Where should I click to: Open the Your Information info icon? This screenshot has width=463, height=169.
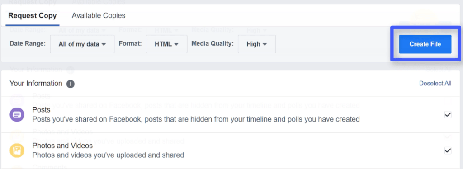pos(70,84)
